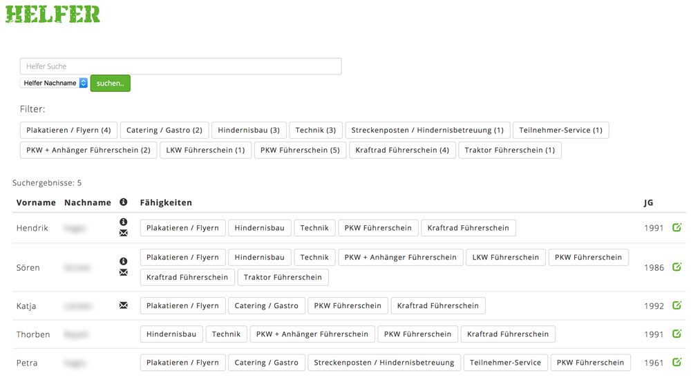Click the Vorname column header
The height and width of the screenshot is (382, 691).
pos(36,202)
